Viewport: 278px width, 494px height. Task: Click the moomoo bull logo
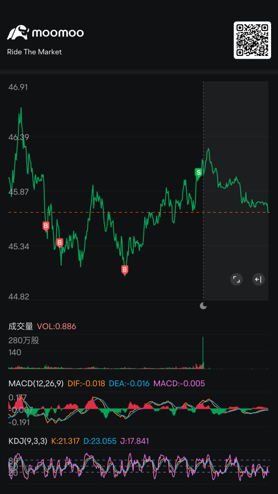click(18, 32)
